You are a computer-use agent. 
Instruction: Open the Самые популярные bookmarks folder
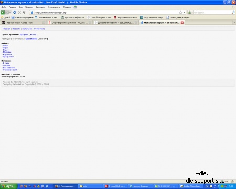pyautogui.click(x=23, y=17)
